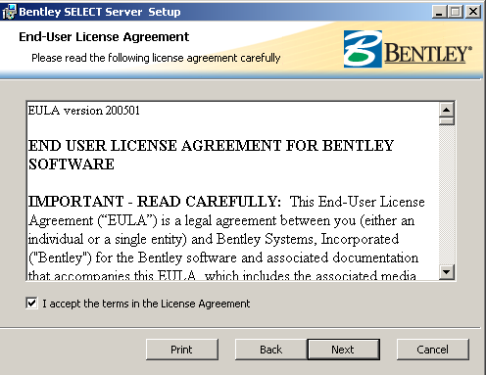The image size is (486, 375).
Task: Click the 'IMPORTANT - READ CAREFULLY' text
Action: coord(155,202)
